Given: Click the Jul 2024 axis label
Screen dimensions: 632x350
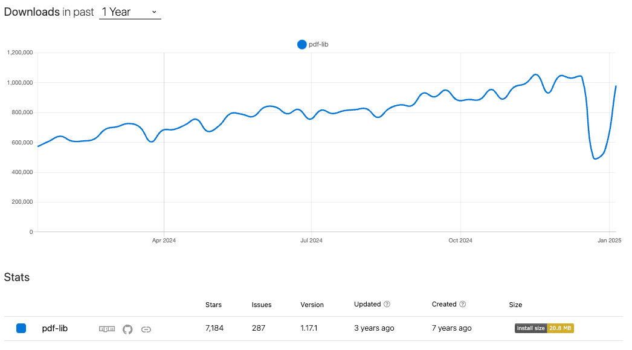Looking at the screenshot, I should tap(311, 241).
